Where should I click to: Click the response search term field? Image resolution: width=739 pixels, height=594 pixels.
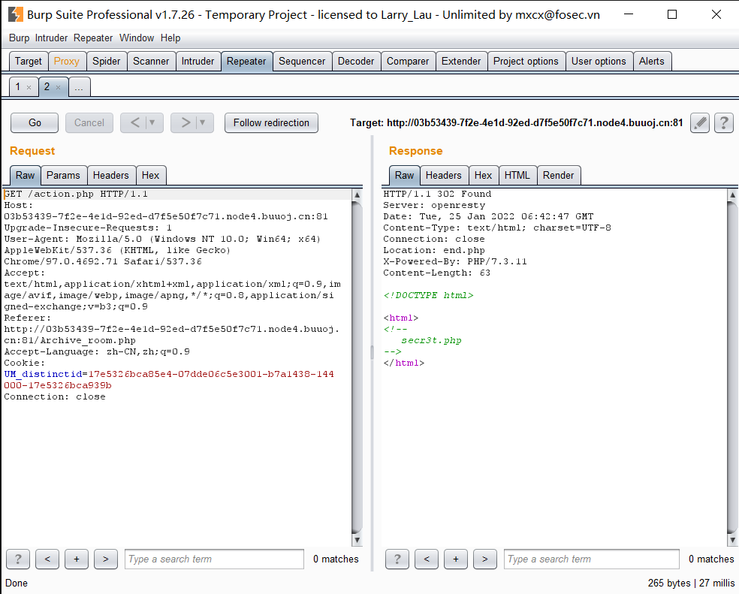[x=590, y=559]
